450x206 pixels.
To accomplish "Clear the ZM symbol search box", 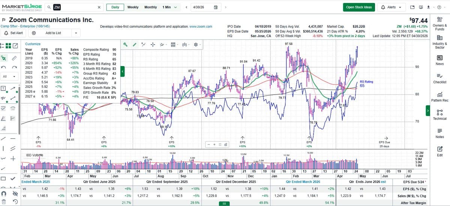I will pyautogui.click(x=99, y=7).
